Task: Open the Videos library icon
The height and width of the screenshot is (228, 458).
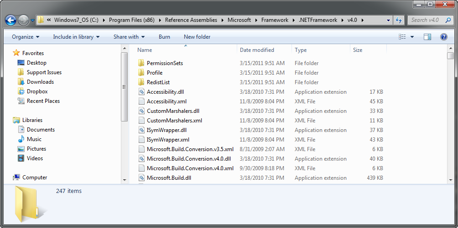Action: click(21, 158)
